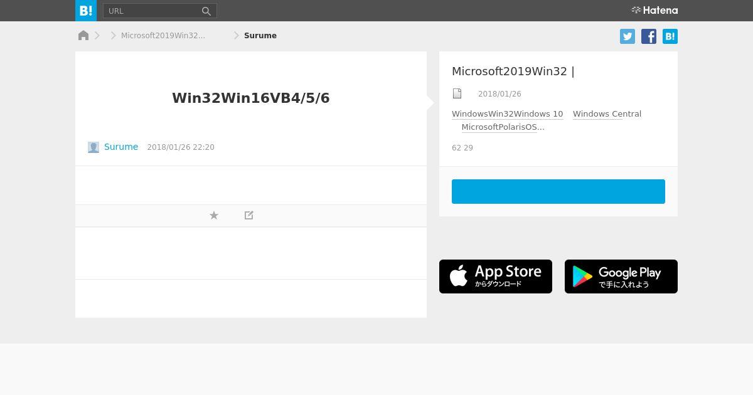This screenshot has width=753, height=395.
Task: Click the magnifier search icon
Action: click(x=206, y=11)
